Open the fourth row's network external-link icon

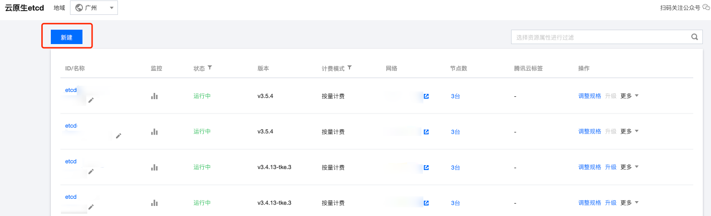pyautogui.click(x=426, y=203)
